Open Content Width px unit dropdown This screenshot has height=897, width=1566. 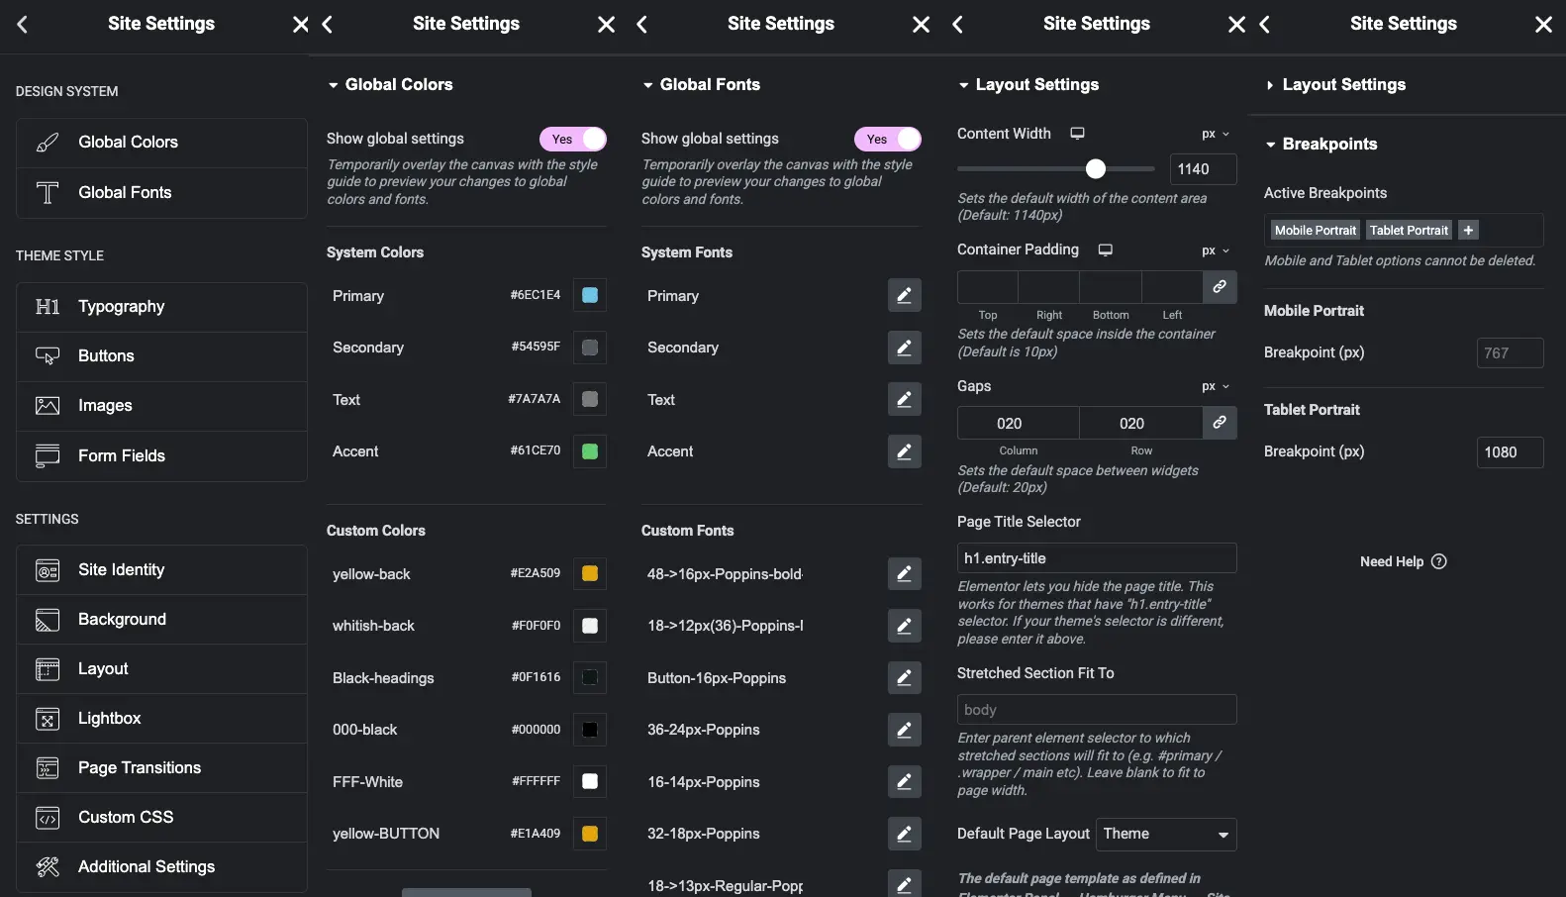[1216, 134]
